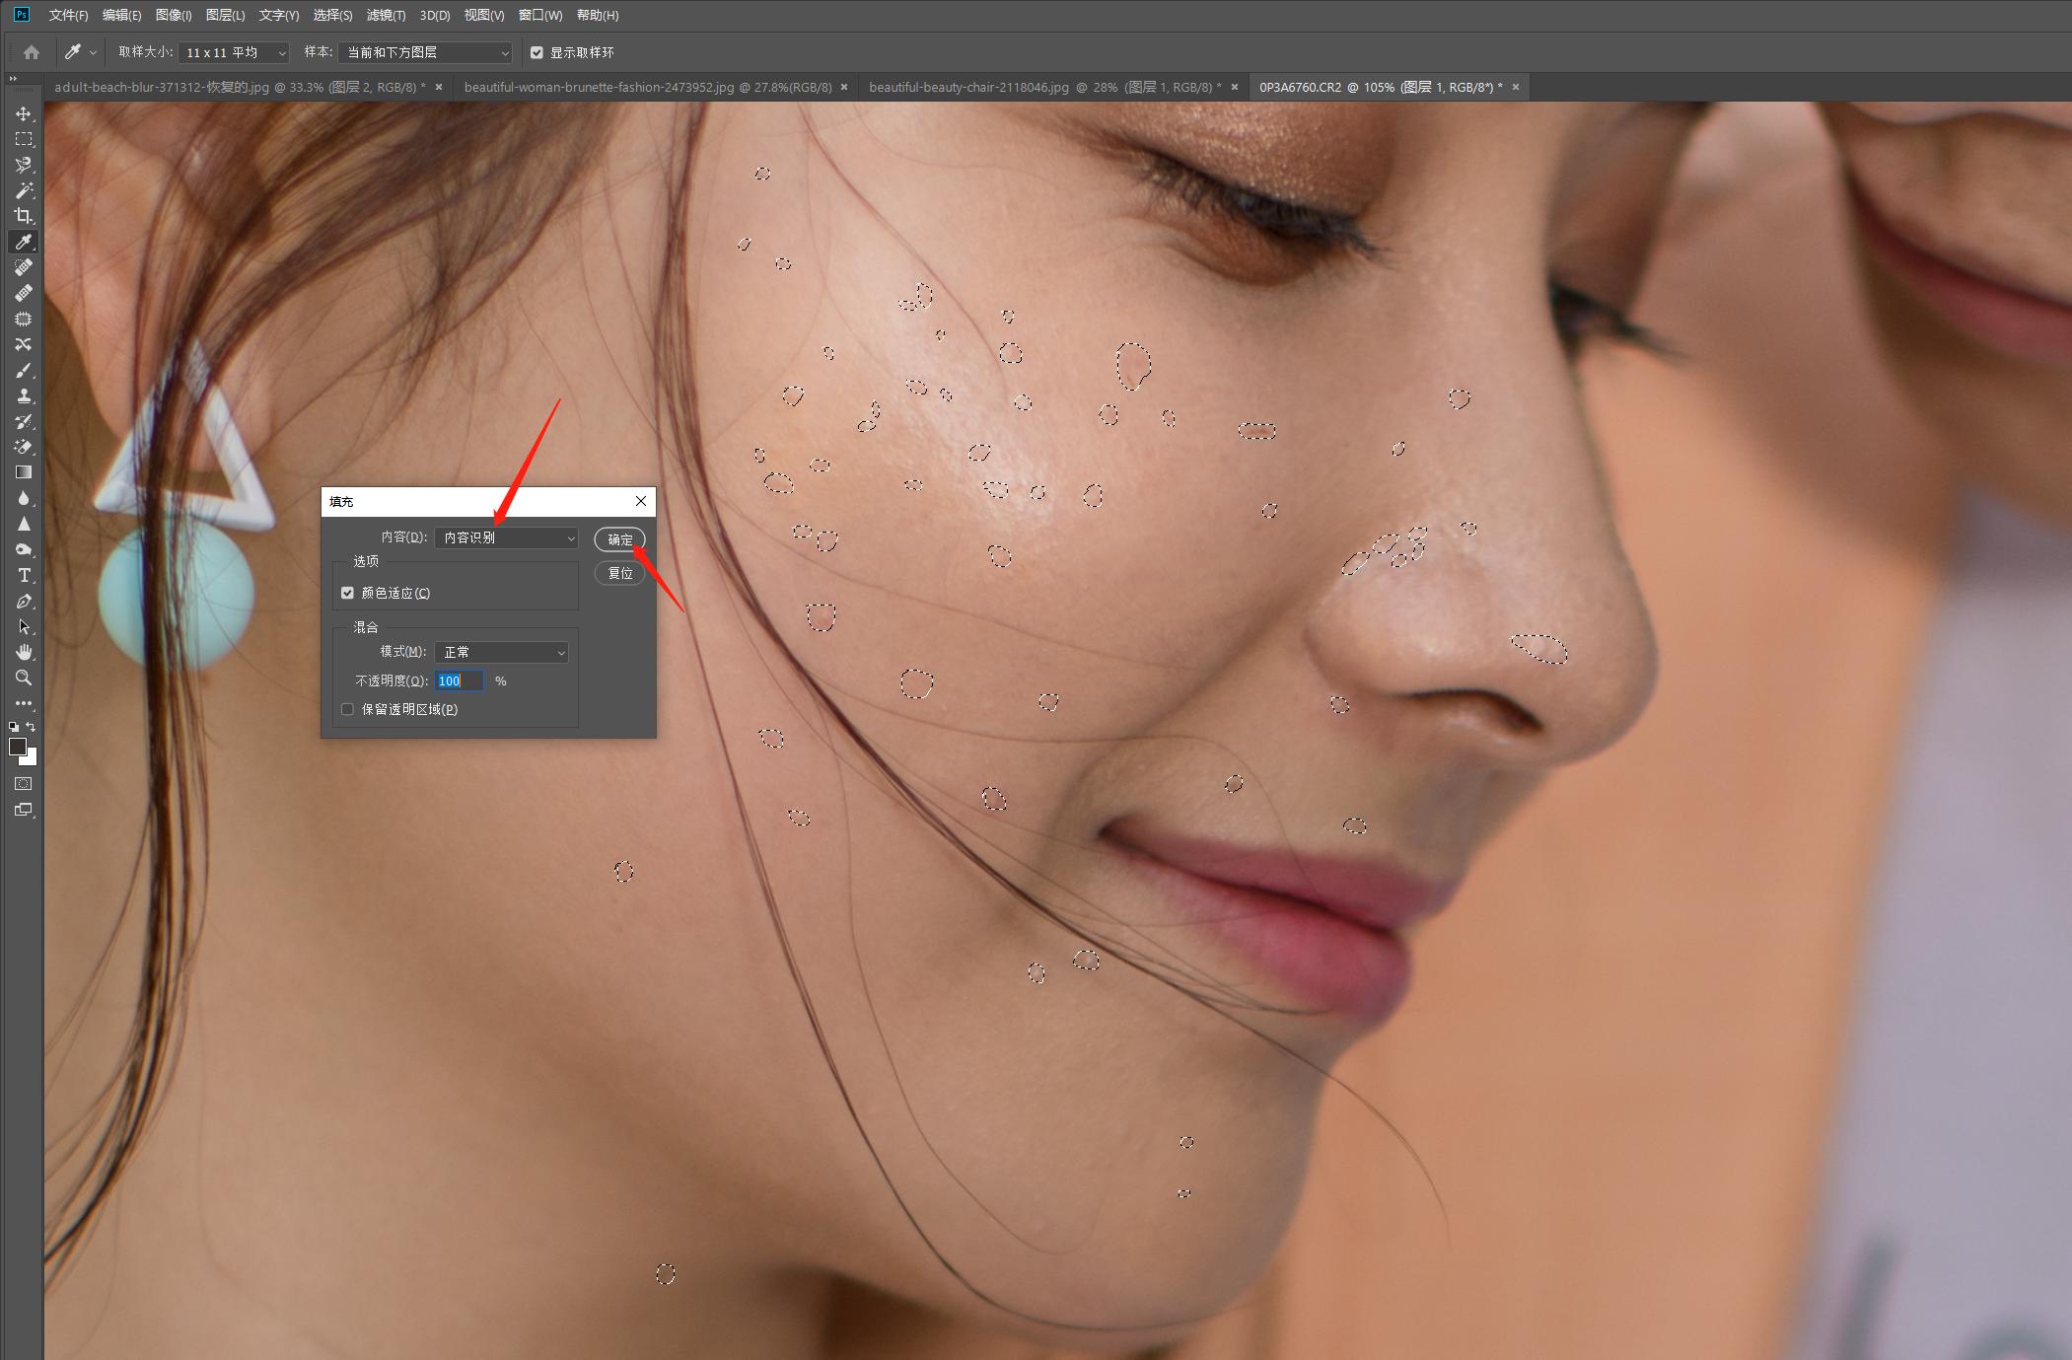Screen dimensions: 2072x1360
Task: Select the Zoom tool in toolbar
Action: coord(24,678)
